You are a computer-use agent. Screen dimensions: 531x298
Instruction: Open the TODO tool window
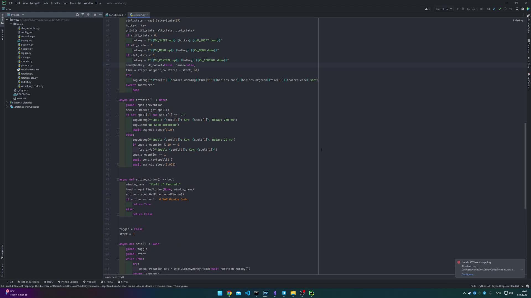tap(49, 282)
